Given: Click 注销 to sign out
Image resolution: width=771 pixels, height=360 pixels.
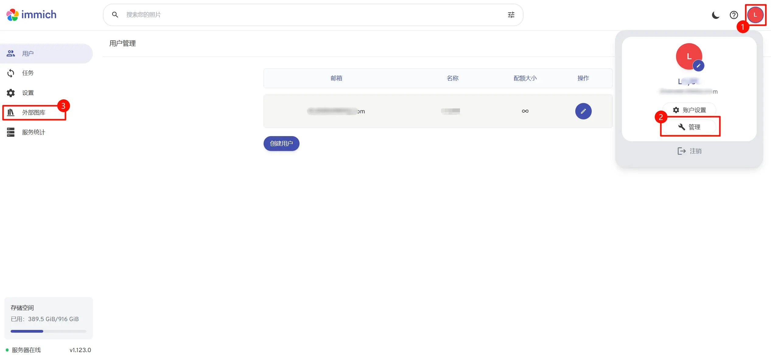Looking at the screenshot, I should pyautogui.click(x=689, y=151).
